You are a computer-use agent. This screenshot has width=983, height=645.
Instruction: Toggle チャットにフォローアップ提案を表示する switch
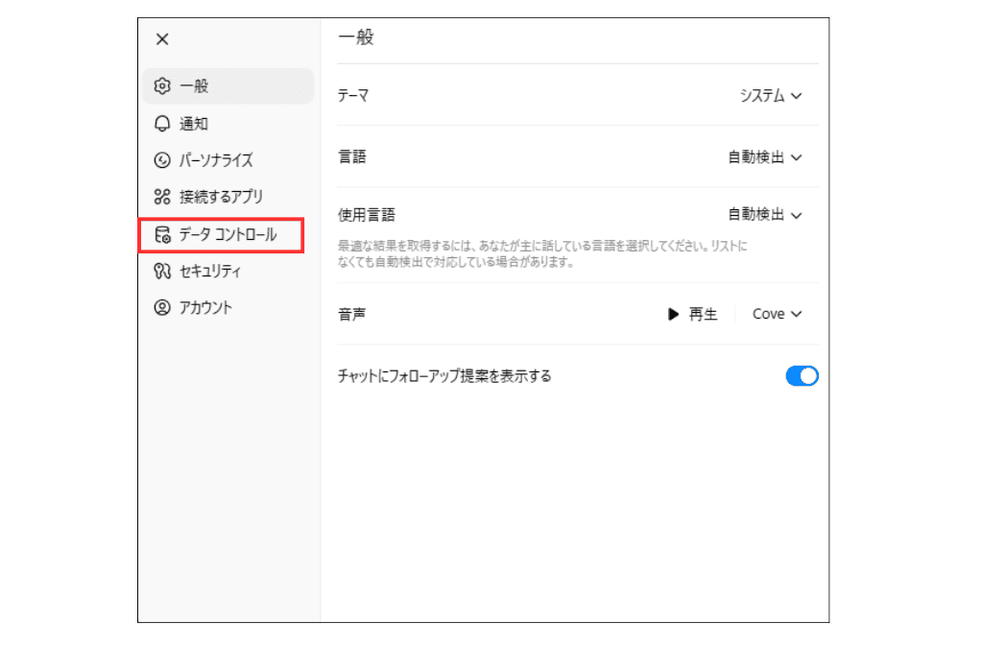pos(802,376)
